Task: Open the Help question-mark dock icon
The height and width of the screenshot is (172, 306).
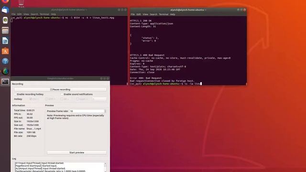Action: (x=5, y=61)
